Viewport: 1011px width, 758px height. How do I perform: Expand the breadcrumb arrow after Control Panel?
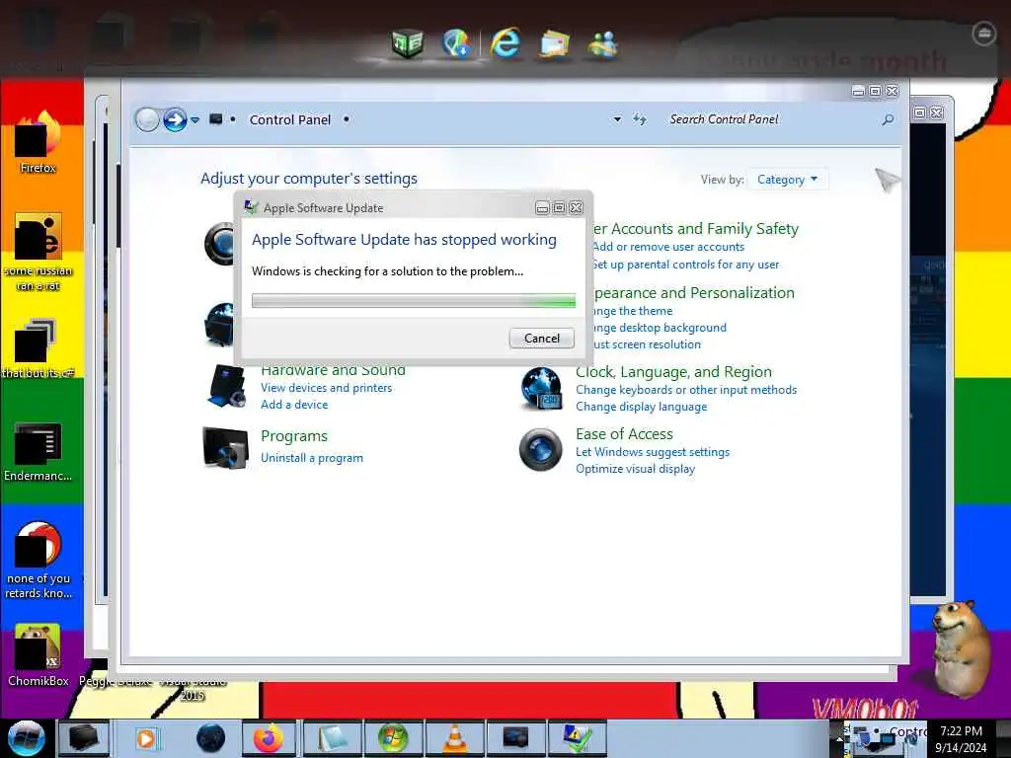tap(347, 119)
